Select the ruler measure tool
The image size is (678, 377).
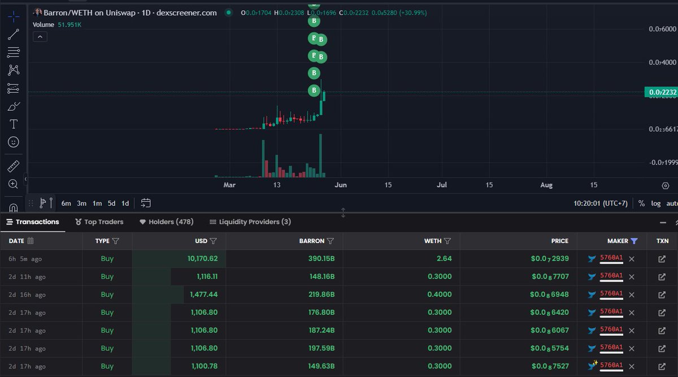pyautogui.click(x=14, y=166)
